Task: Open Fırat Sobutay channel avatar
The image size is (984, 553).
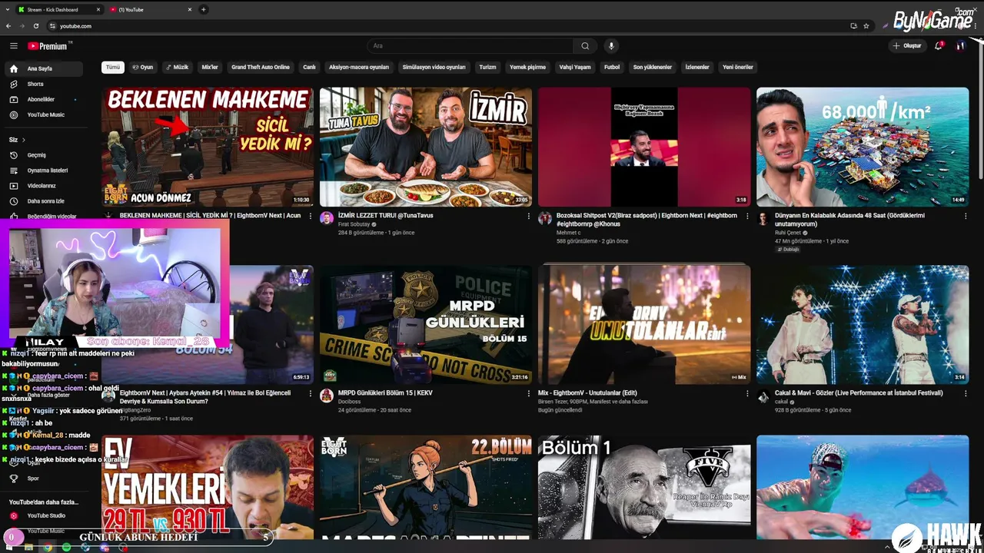Action: tap(327, 218)
